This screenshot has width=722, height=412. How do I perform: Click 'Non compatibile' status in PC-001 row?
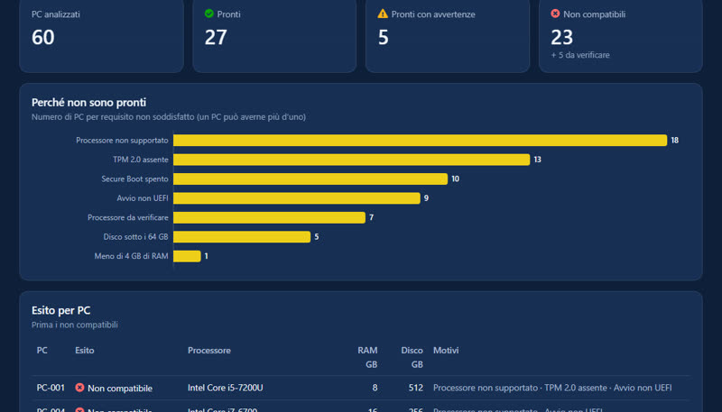tap(120, 388)
